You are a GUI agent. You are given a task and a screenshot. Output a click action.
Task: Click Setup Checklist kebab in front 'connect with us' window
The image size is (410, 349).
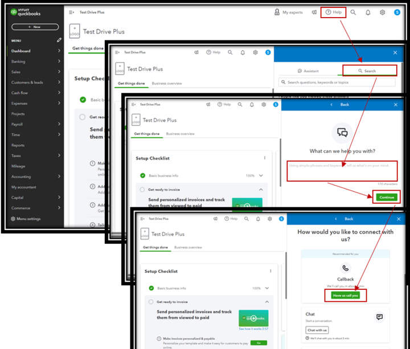tap(270, 271)
